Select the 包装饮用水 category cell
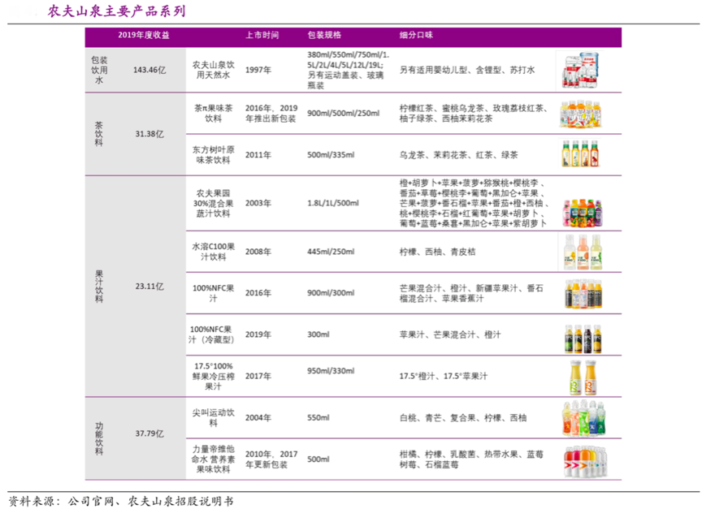This screenshot has width=702, height=509. (99, 70)
